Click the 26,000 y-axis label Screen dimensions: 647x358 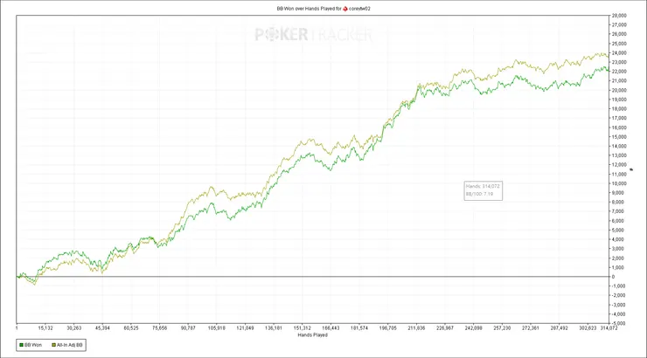[619, 34]
